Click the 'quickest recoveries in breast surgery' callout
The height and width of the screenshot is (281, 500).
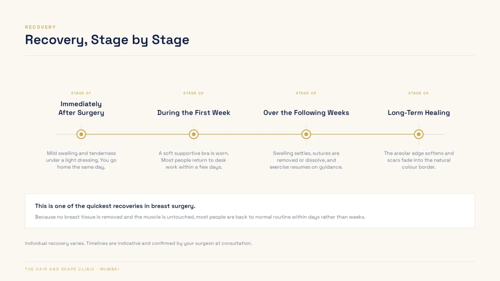point(250,211)
